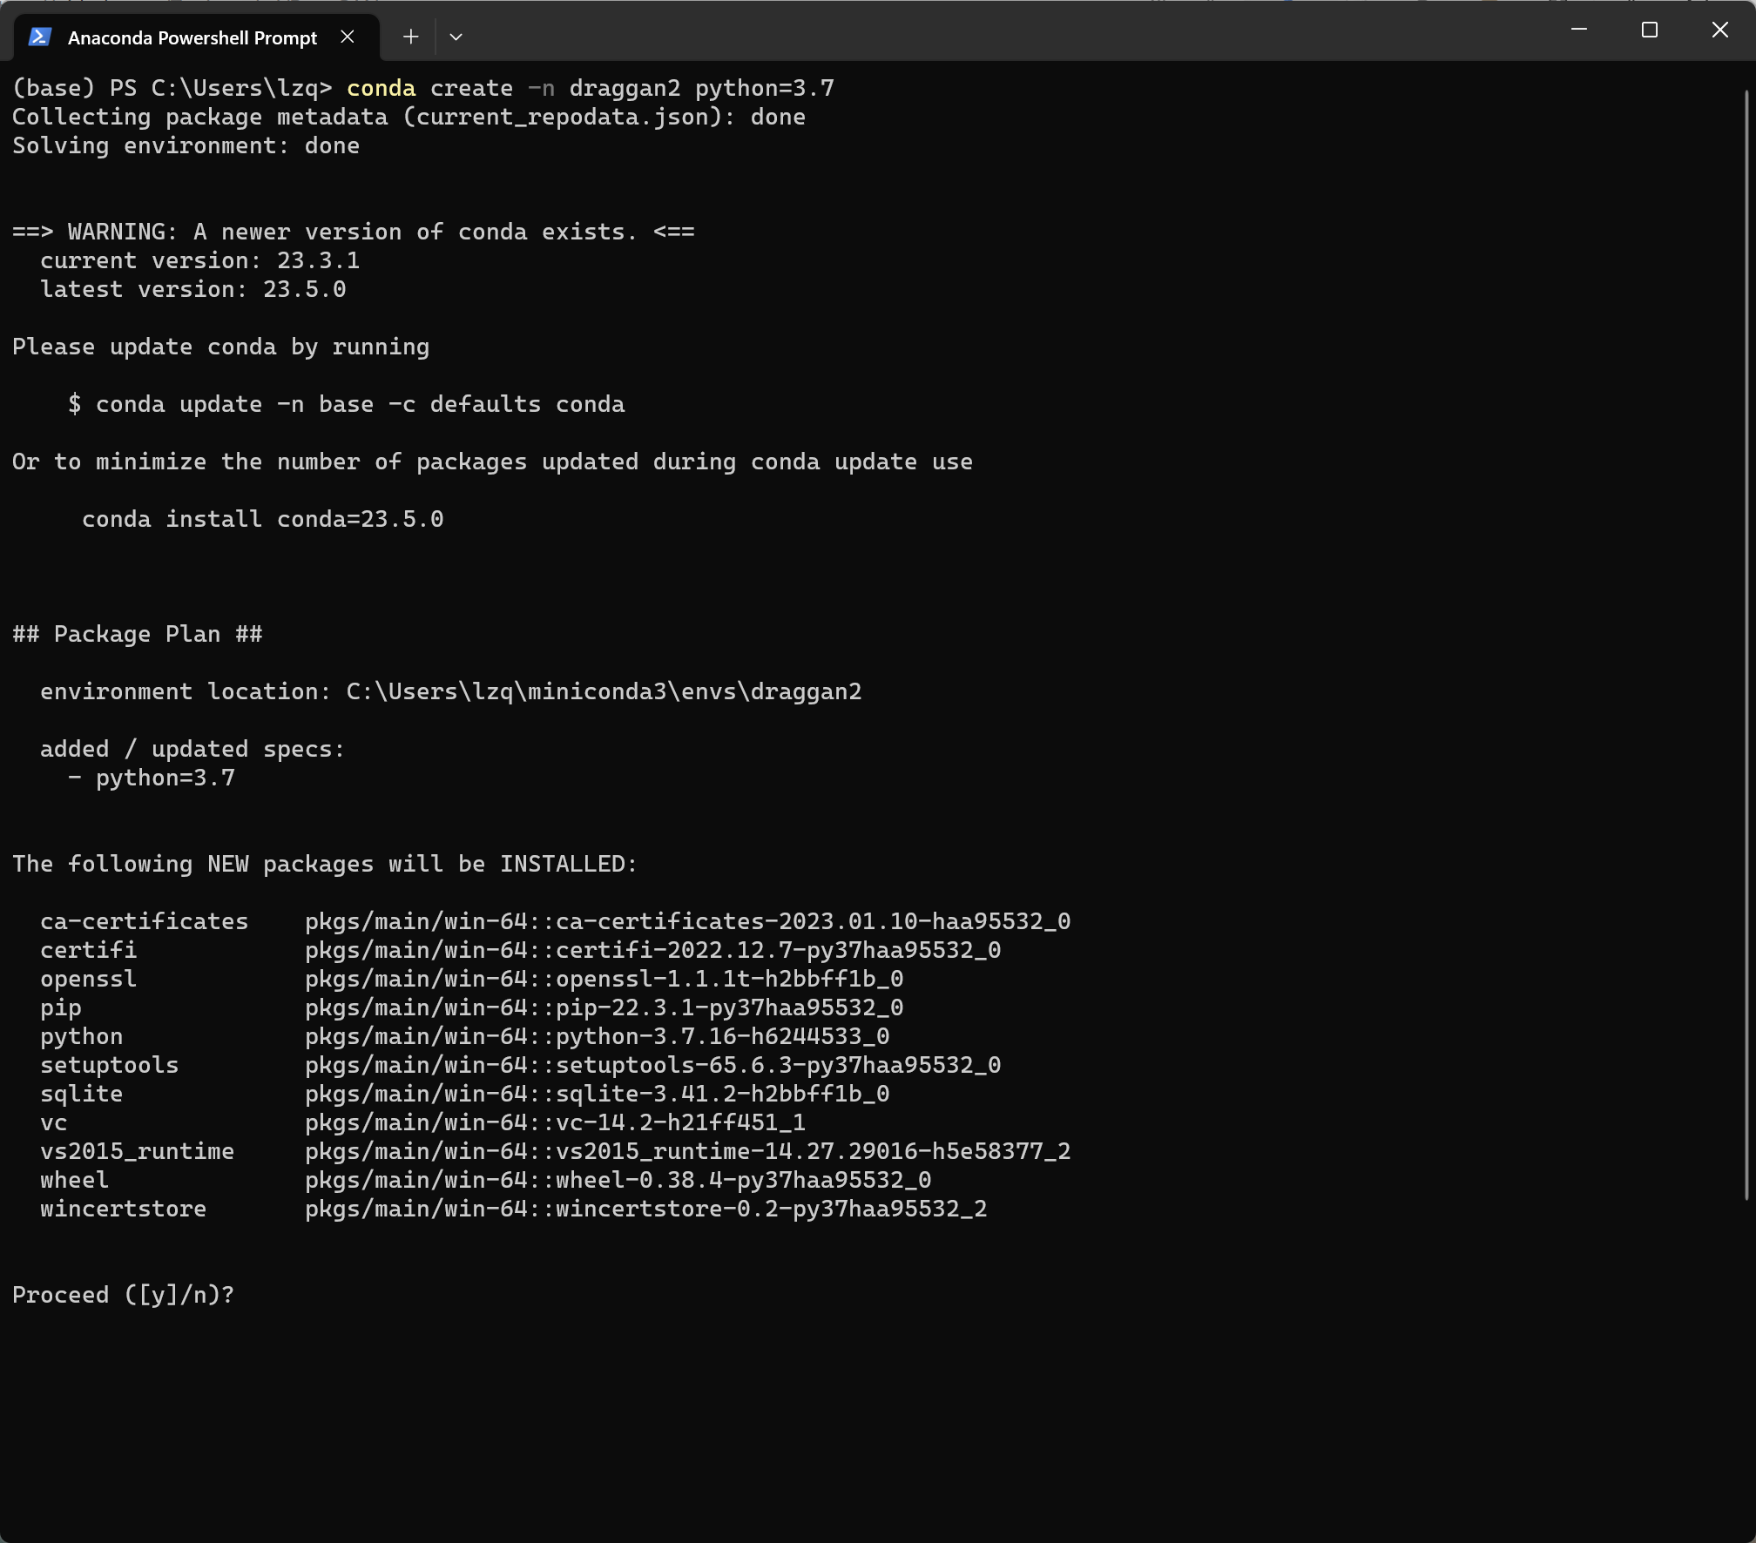The height and width of the screenshot is (1543, 1756).
Task: Click the setuptools package row
Action: click(x=521, y=1065)
